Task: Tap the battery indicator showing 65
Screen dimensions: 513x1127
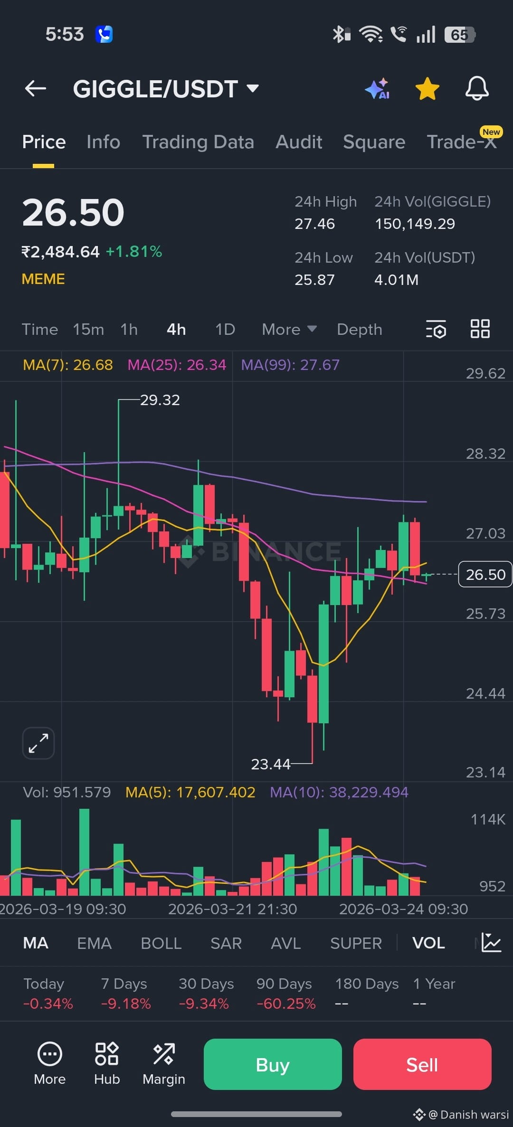Action: point(460,35)
